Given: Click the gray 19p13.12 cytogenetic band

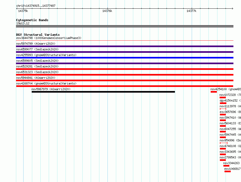Looking at the screenshot, I should [125, 26].
